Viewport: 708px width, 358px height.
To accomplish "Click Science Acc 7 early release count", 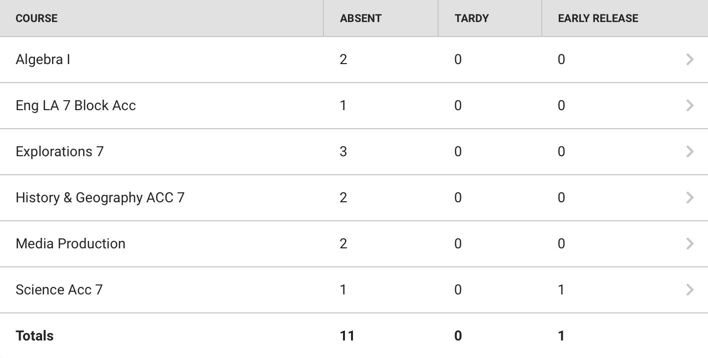I will tap(561, 290).
